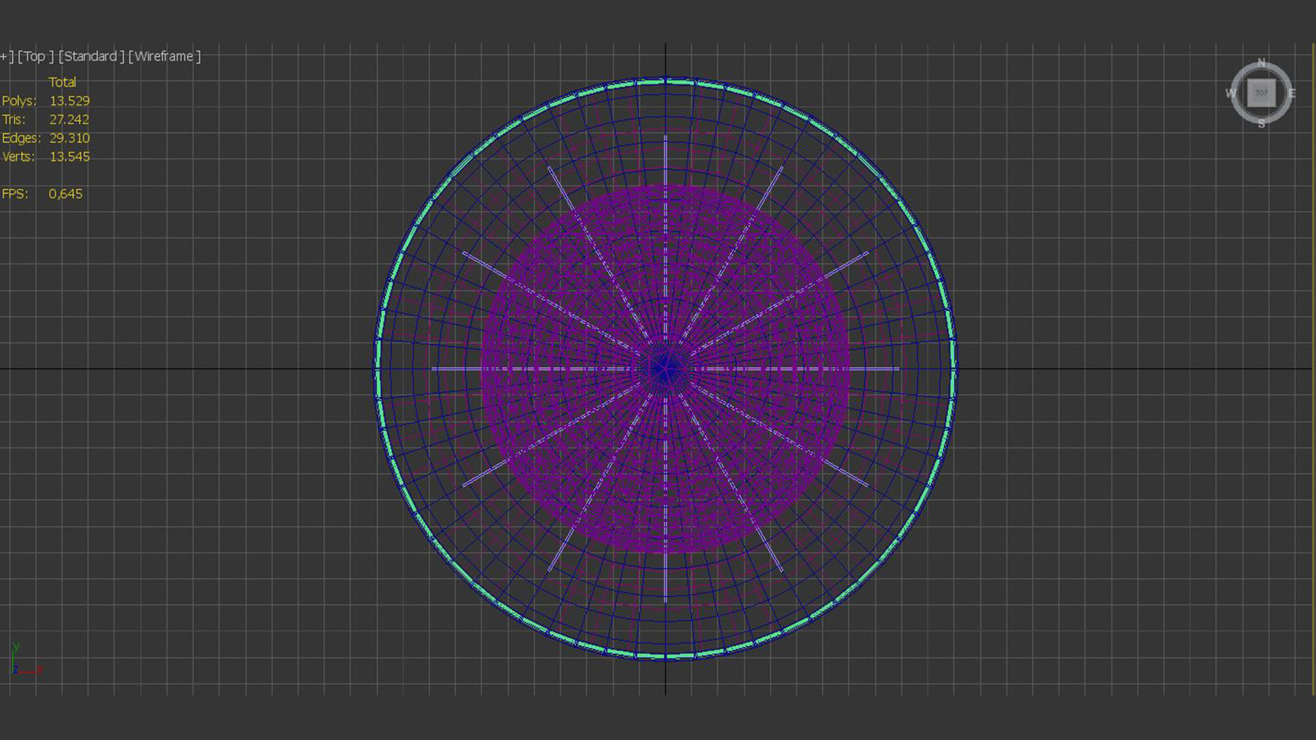Open the [Top] point-of-view viewport menu

(x=36, y=56)
